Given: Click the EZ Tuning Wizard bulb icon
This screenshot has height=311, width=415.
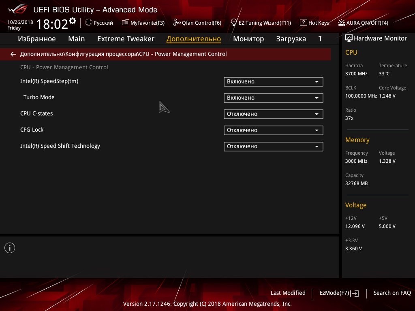Looking at the screenshot, I should coord(234,22).
